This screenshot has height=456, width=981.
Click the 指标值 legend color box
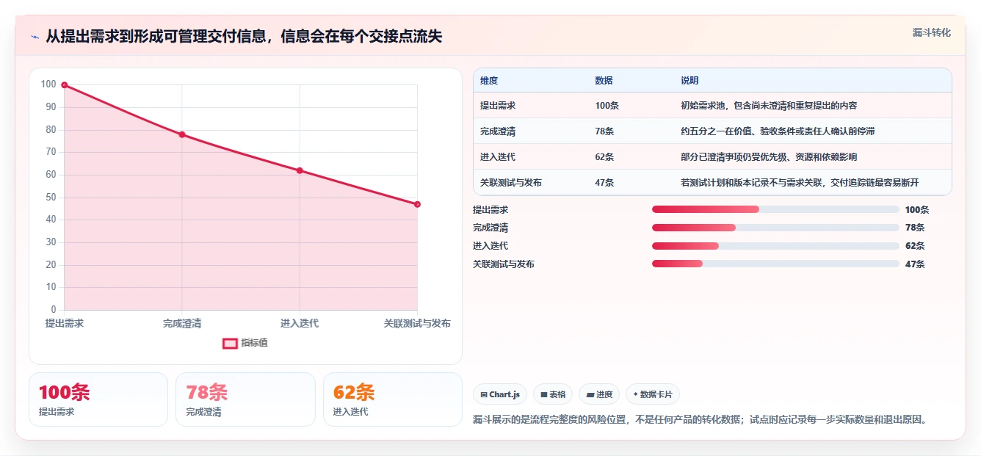coord(230,343)
